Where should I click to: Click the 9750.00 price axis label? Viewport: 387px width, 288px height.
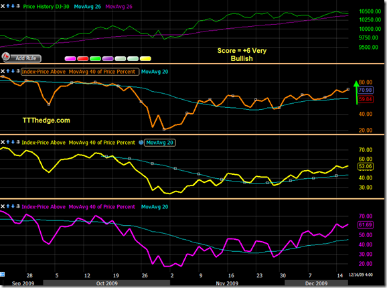[x=368, y=38]
